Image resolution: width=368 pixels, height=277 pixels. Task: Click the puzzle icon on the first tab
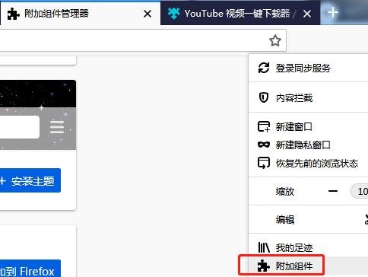[x=13, y=14]
